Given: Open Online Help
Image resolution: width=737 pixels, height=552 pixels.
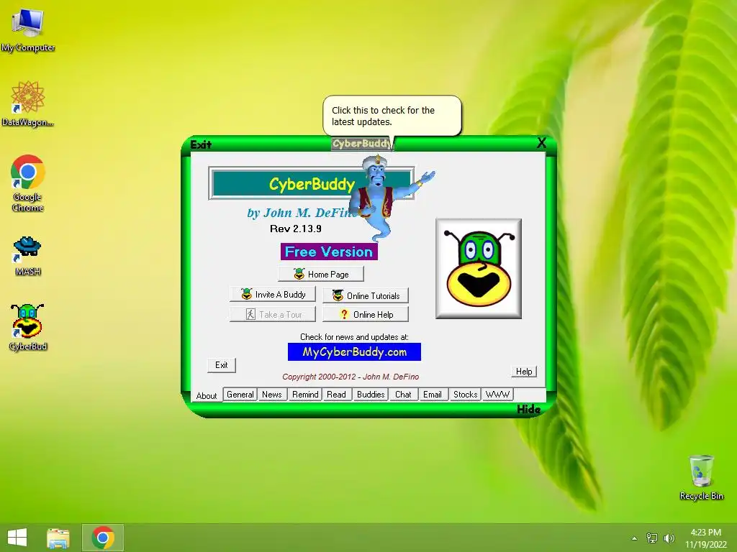Looking at the screenshot, I should point(365,315).
